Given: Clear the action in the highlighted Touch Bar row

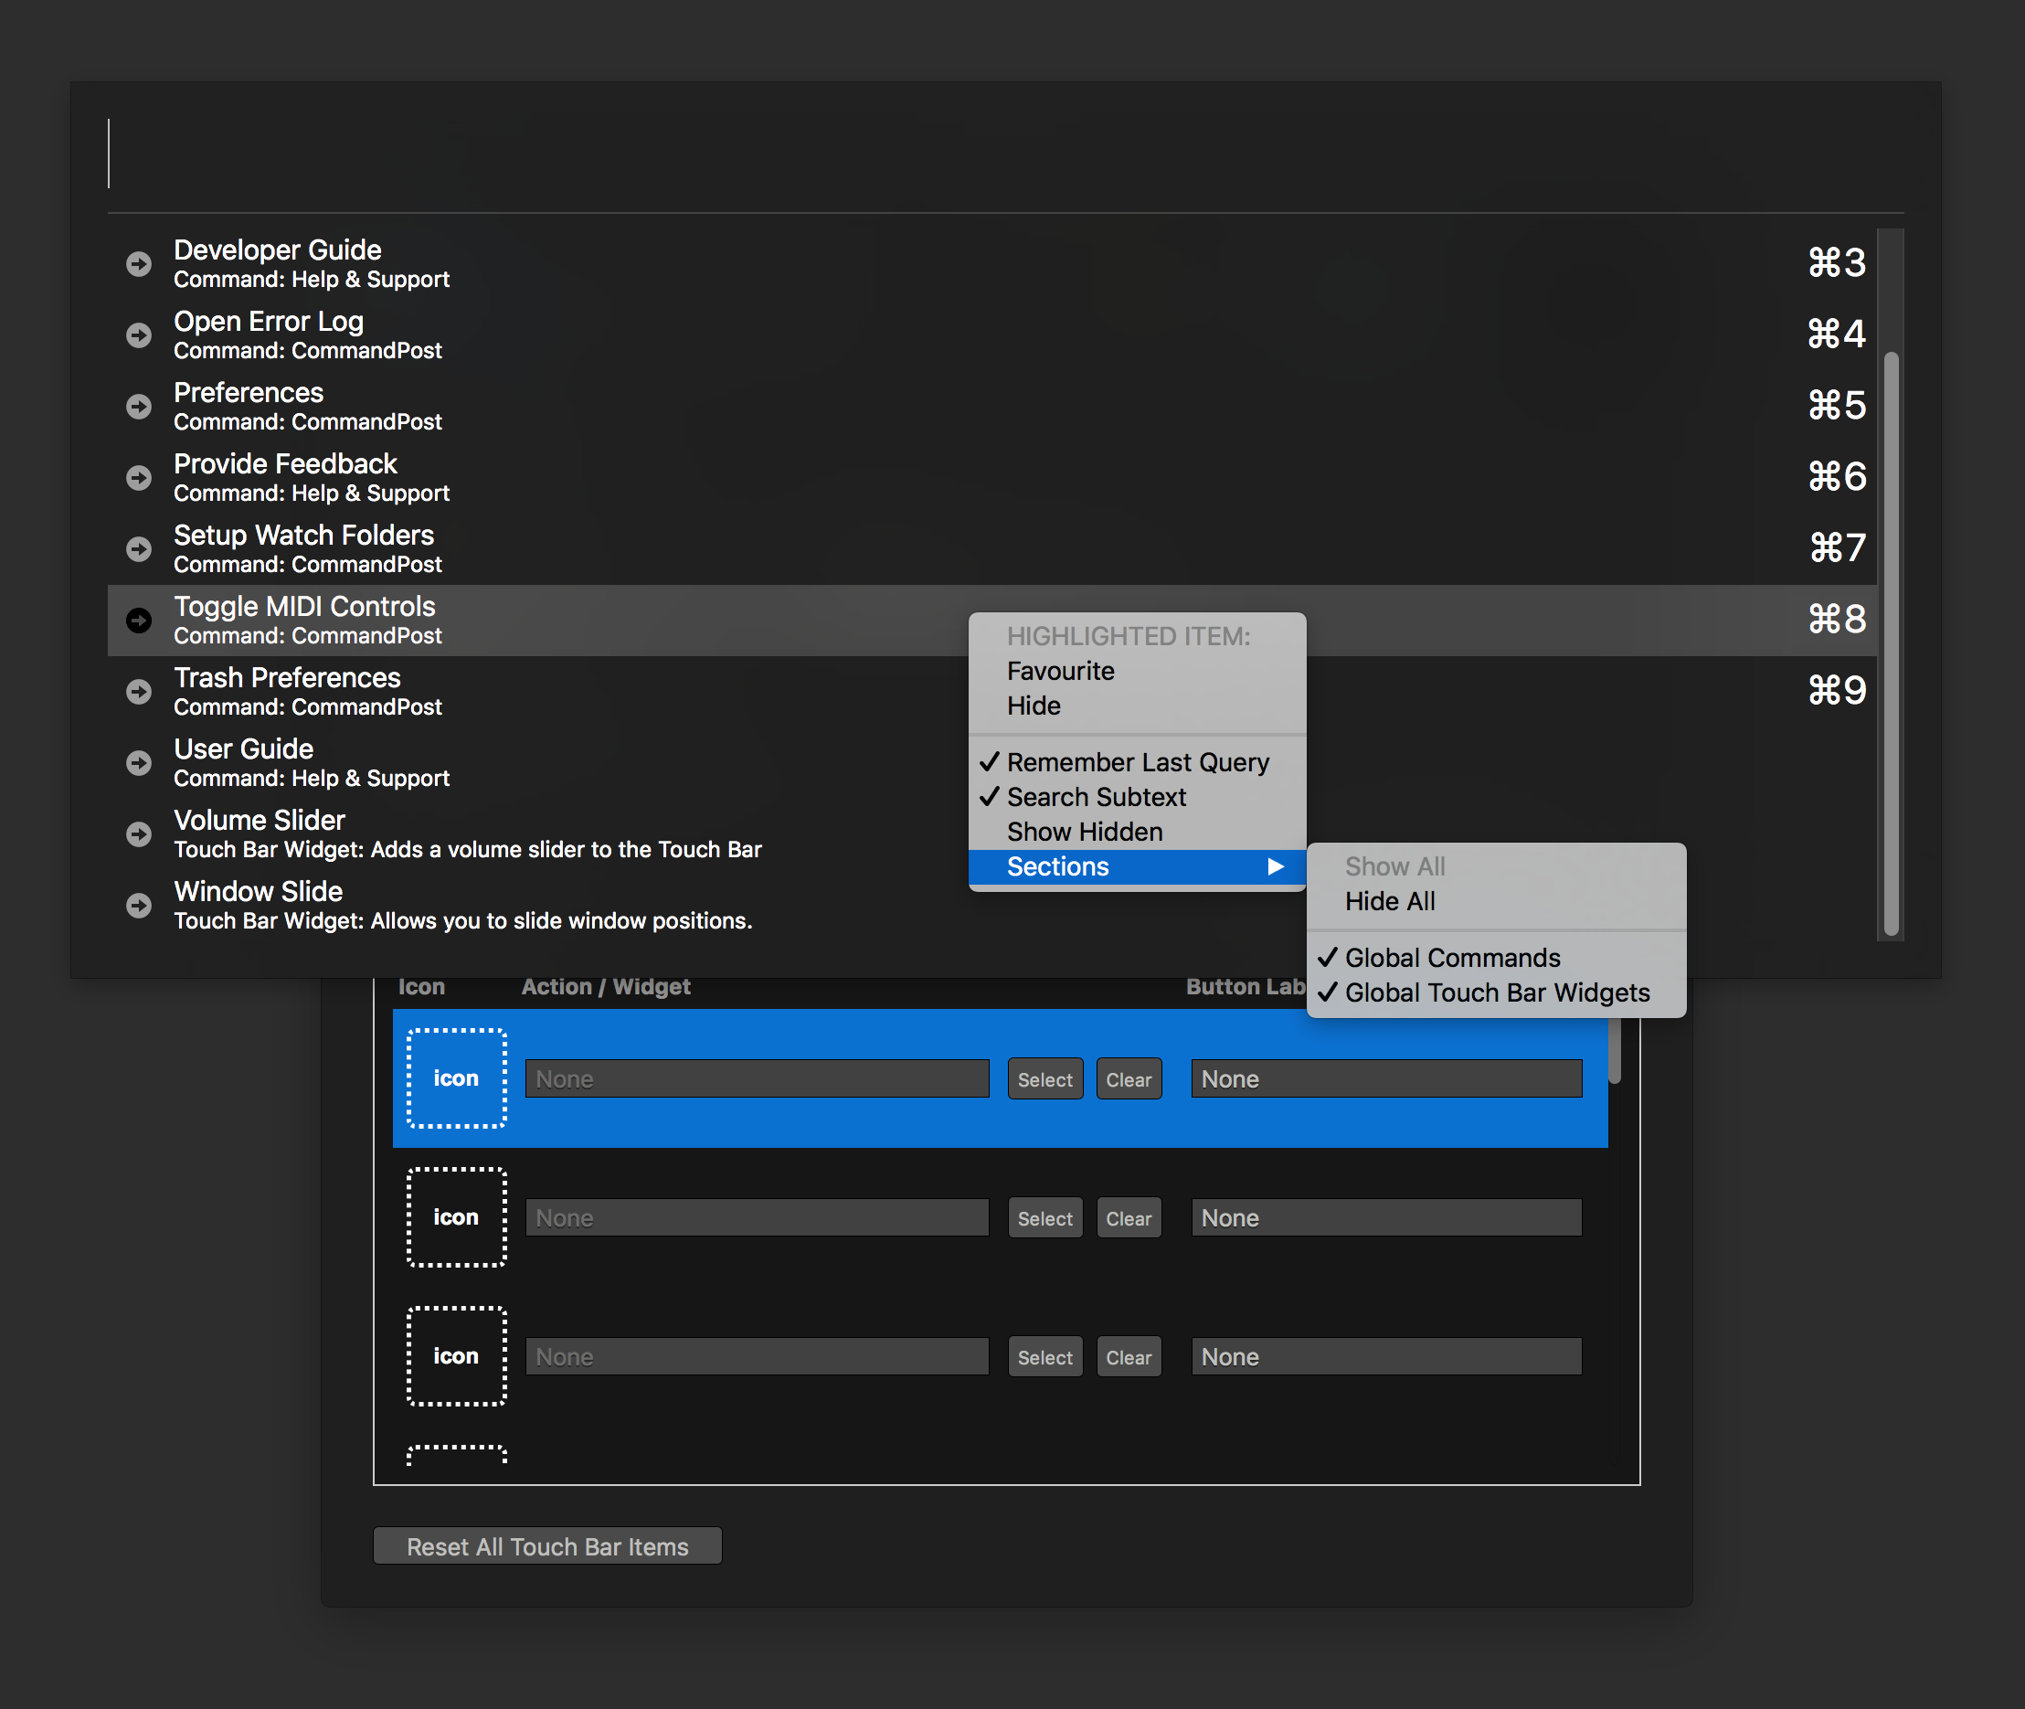Looking at the screenshot, I should 1129,1077.
